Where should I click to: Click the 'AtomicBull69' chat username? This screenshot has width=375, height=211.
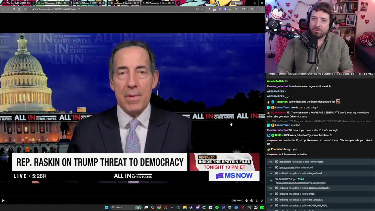pos(275,81)
